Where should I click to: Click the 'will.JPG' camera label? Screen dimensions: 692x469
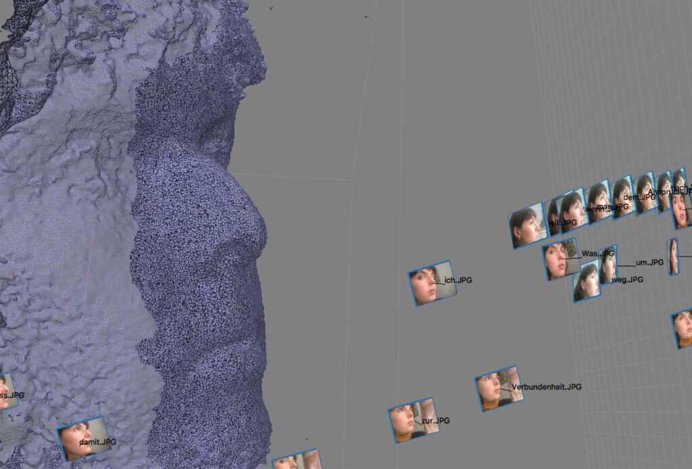point(563,223)
